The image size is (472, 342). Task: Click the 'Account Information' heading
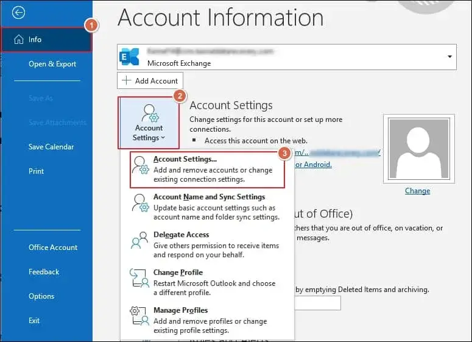point(220,18)
